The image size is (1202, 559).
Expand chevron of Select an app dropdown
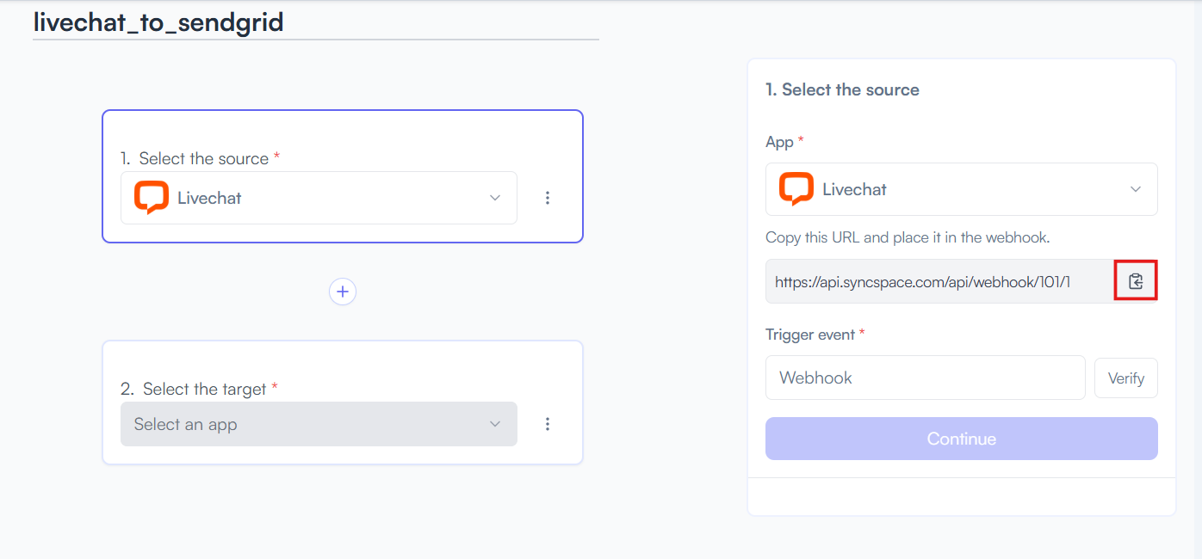[x=495, y=424]
